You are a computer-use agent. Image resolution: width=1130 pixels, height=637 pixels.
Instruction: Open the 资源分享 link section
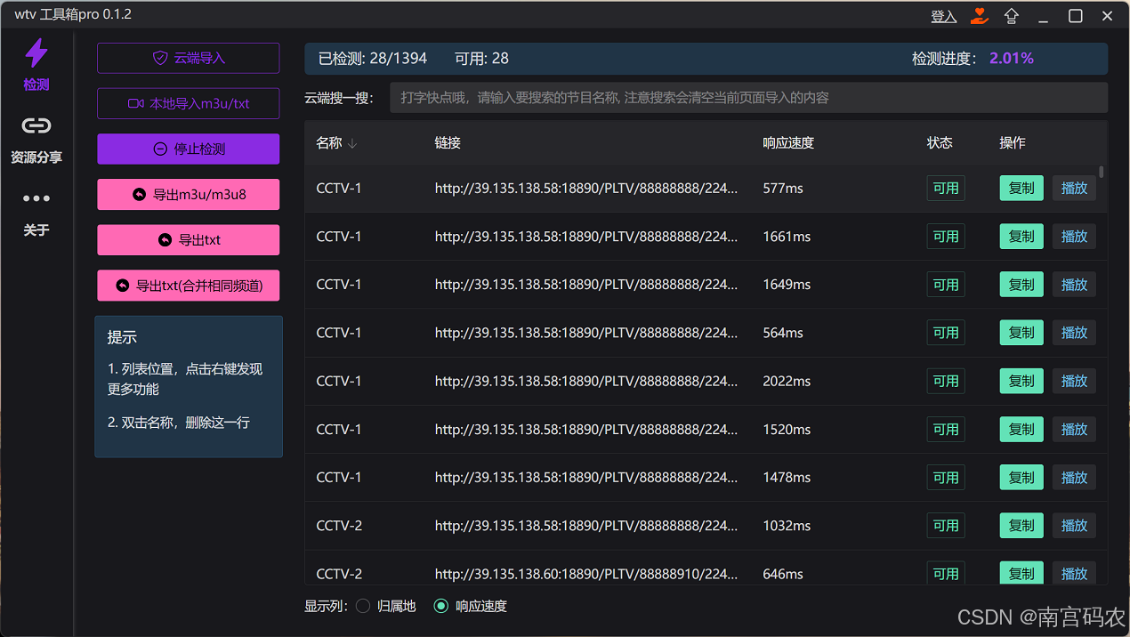click(x=36, y=140)
